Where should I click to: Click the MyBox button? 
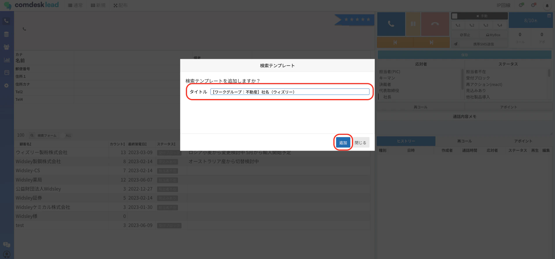pos(493,35)
